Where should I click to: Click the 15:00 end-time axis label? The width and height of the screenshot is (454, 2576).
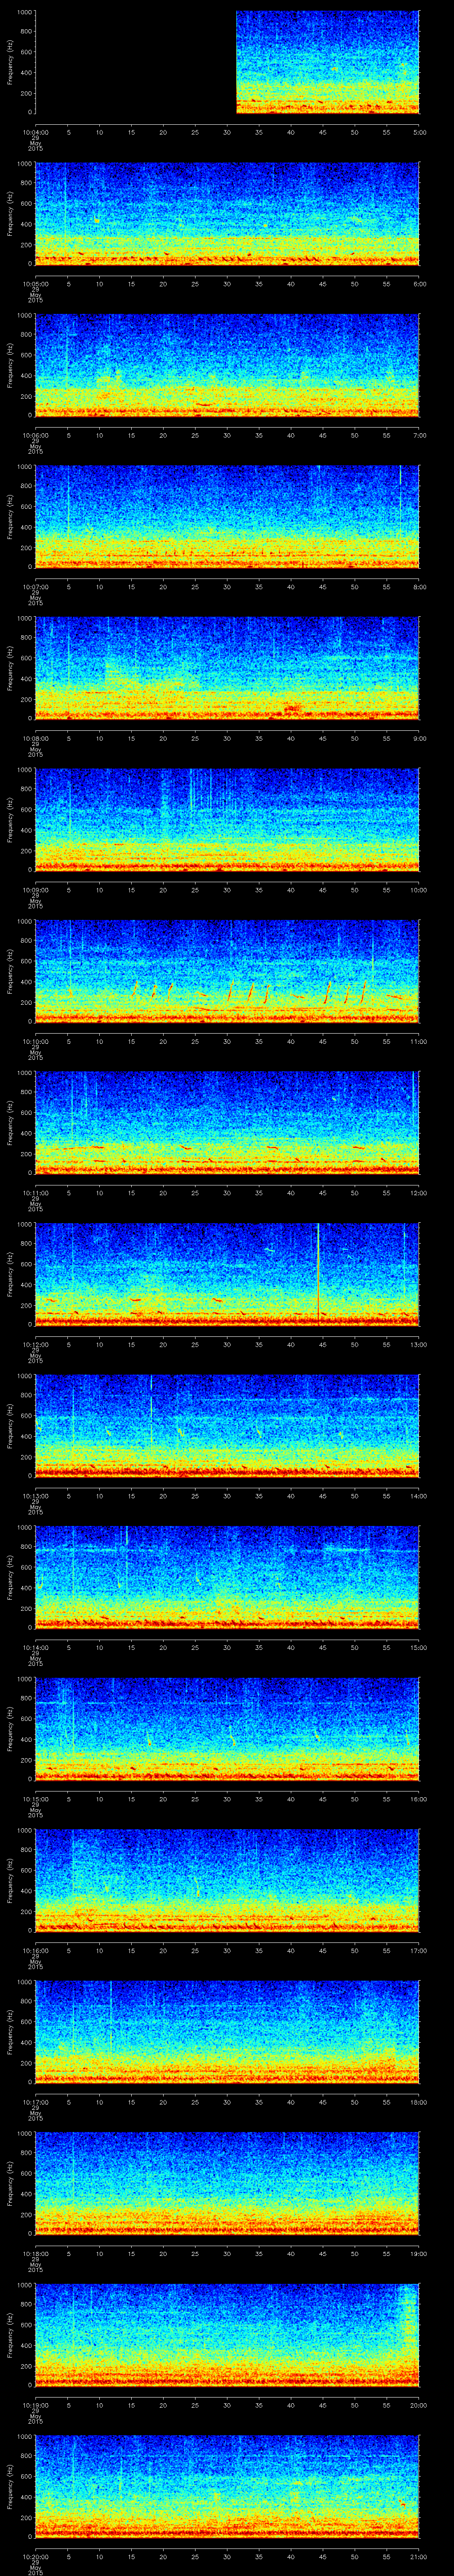pos(419,1647)
